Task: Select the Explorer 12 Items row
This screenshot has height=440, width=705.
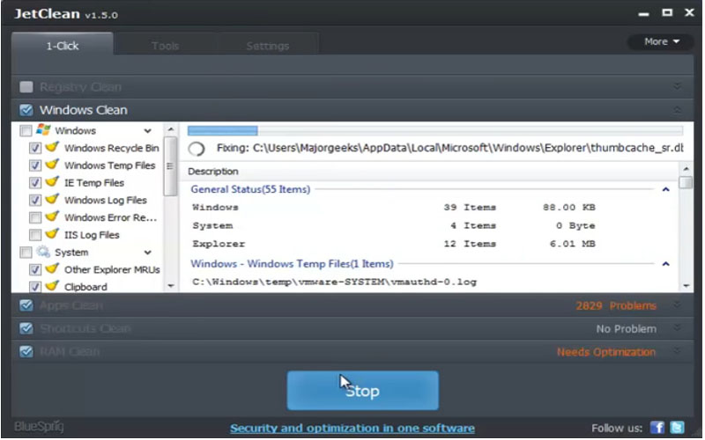Action: pyautogui.click(x=393, y=244)
